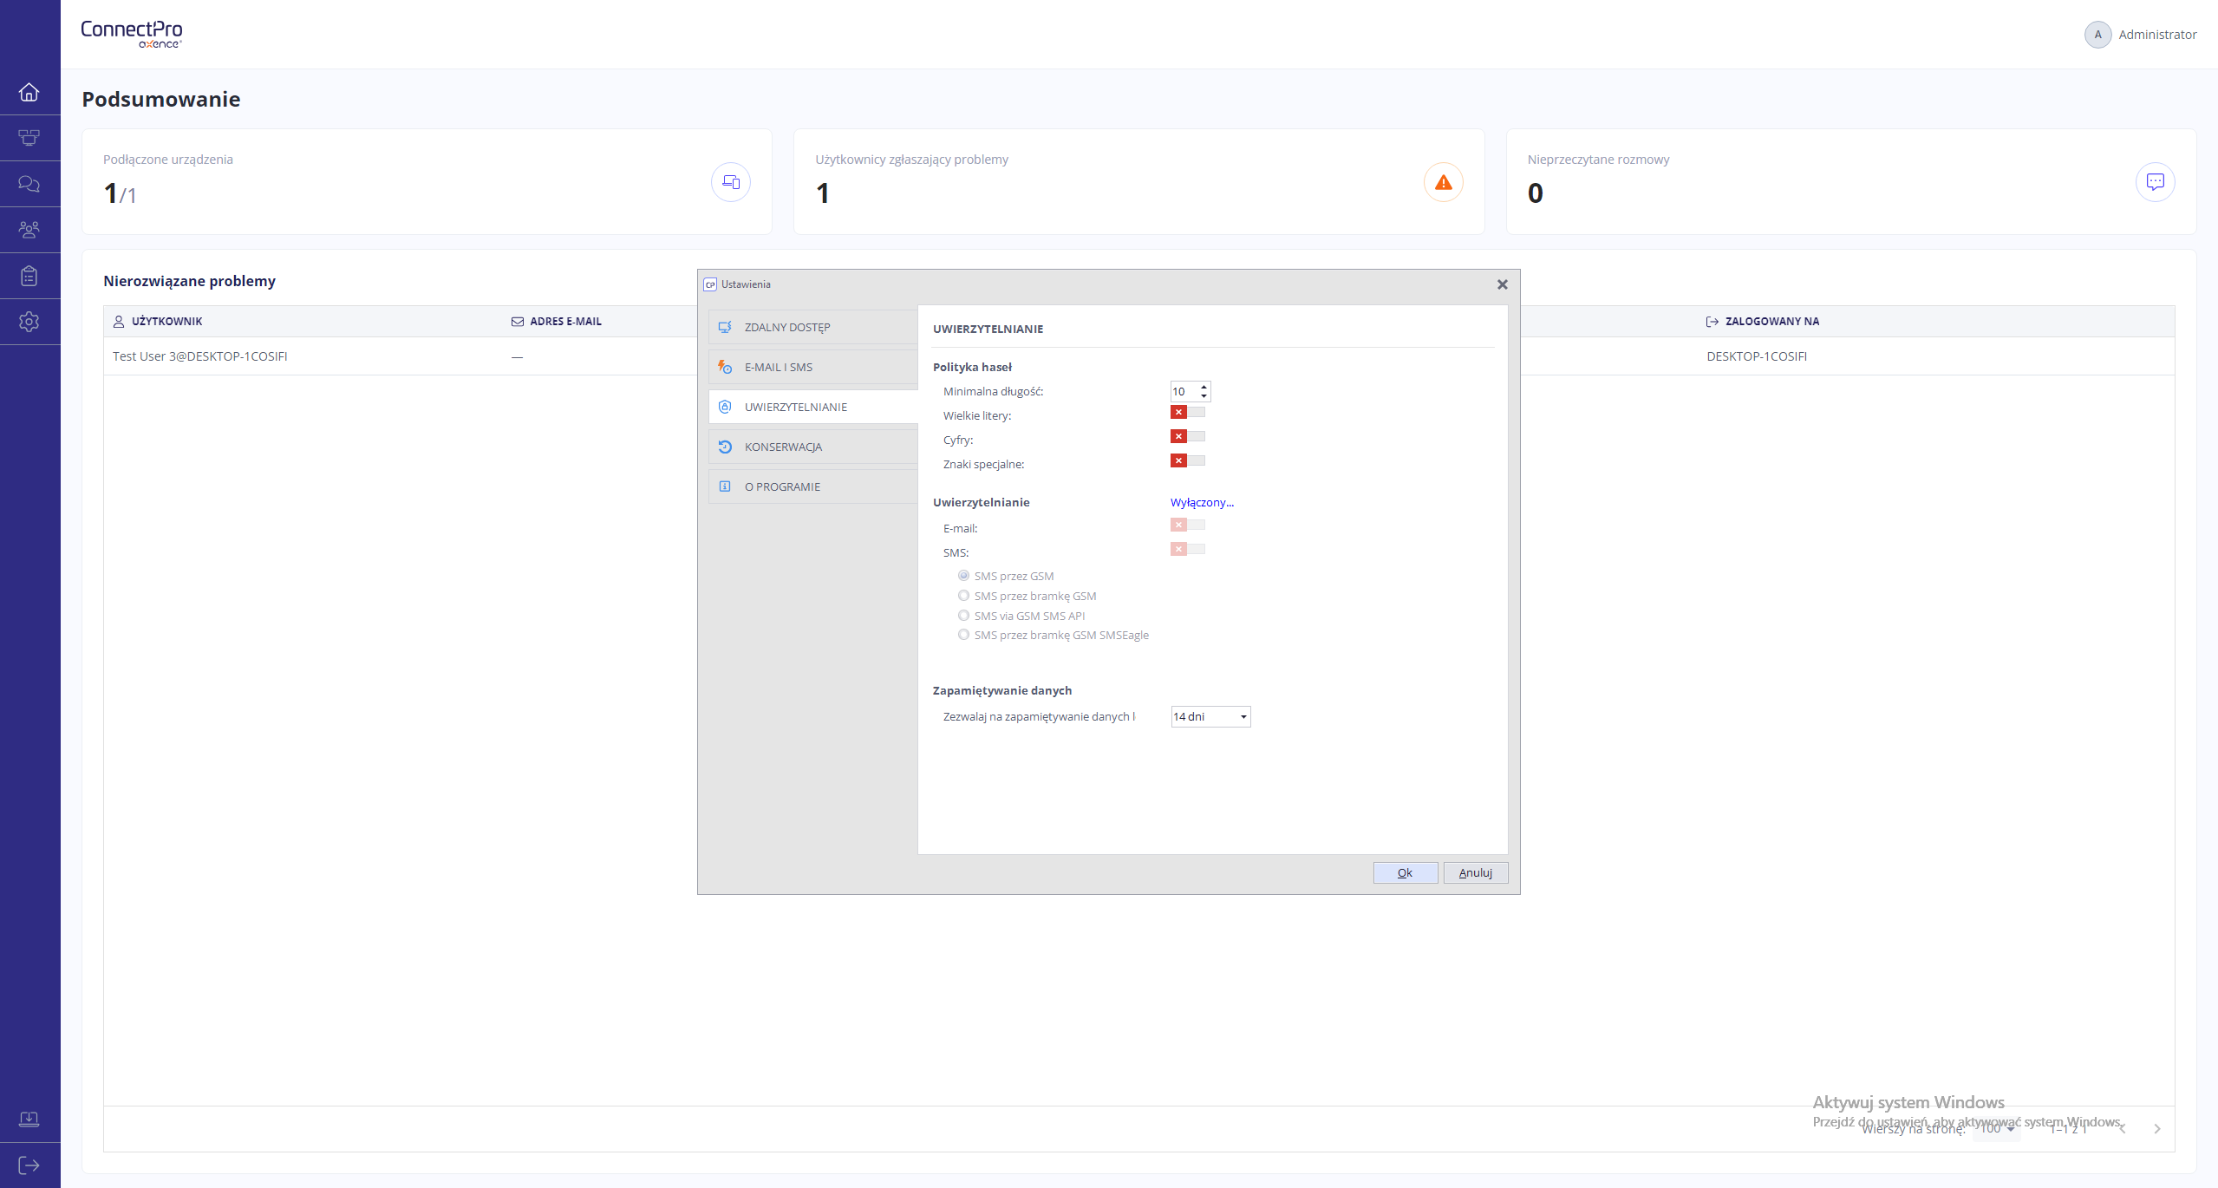Open the Clipboard reports sidebar icon
Screen dimensions: 2218x1188
[x=29, y=276]
